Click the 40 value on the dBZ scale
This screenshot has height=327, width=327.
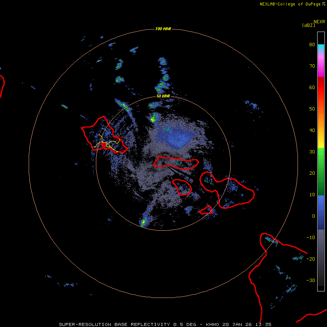[x=312, y=130]
